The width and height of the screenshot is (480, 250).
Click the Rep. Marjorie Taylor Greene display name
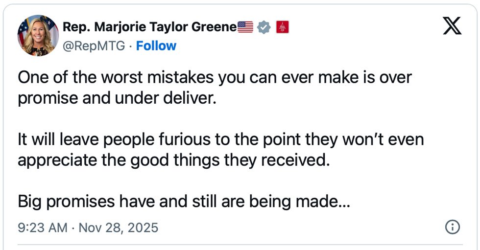pos(150,27)
